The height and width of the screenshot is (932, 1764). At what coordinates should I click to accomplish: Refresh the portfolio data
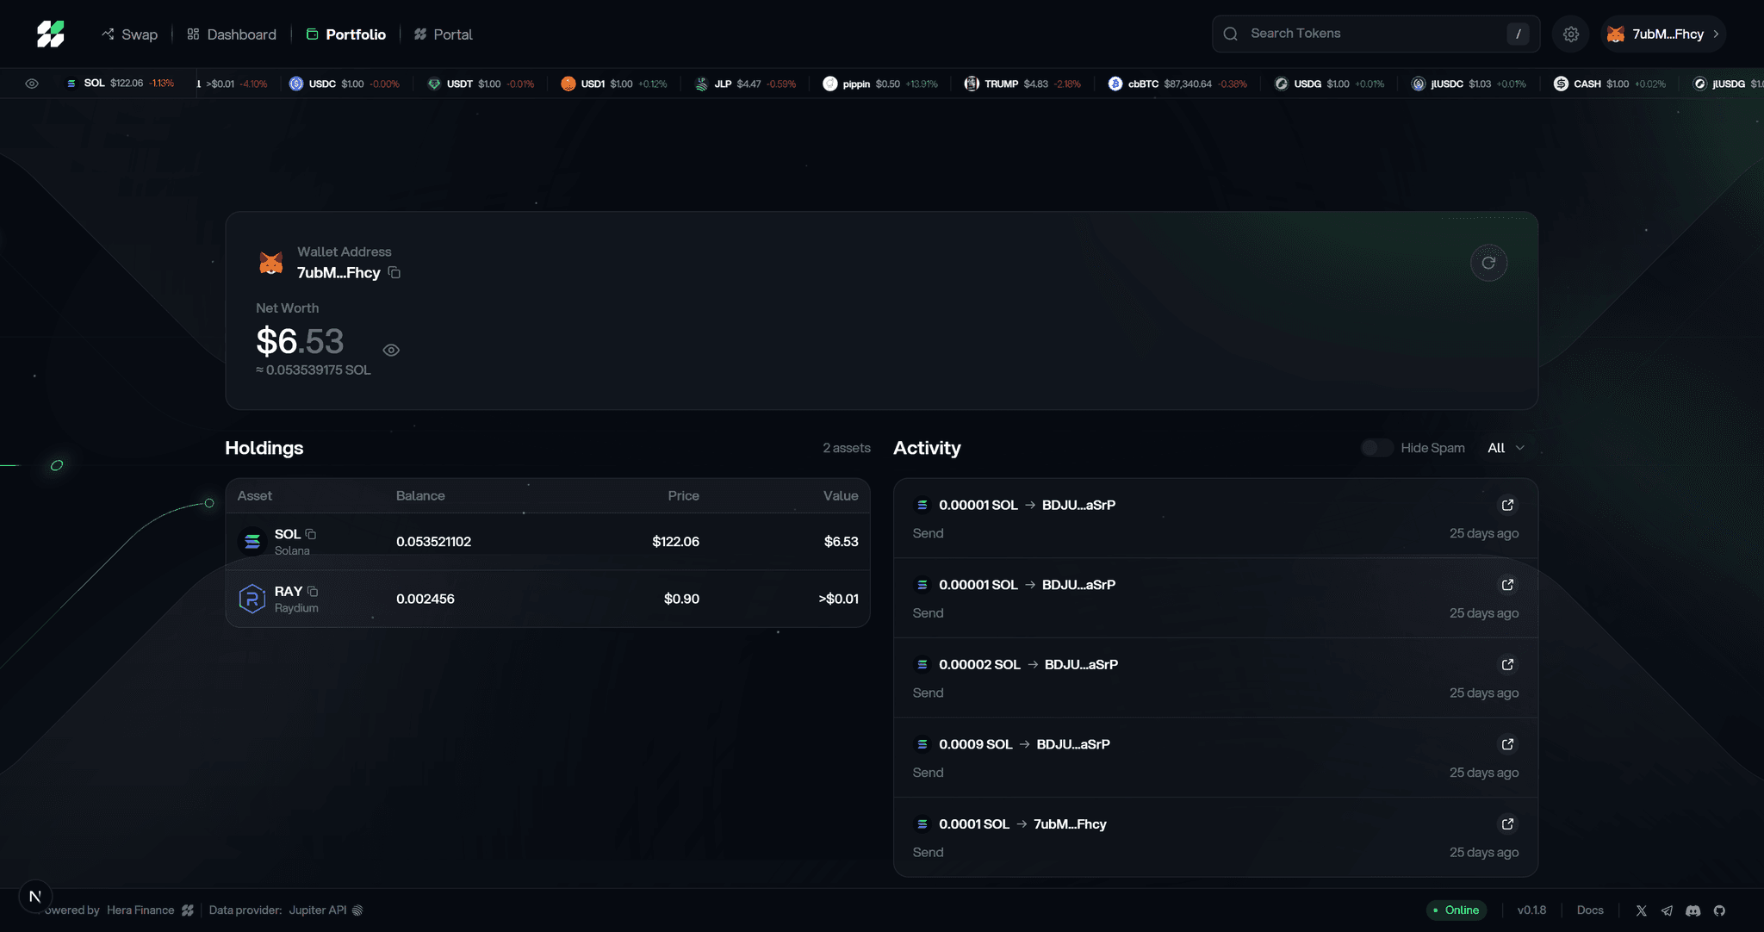[x=1488, y=263]
